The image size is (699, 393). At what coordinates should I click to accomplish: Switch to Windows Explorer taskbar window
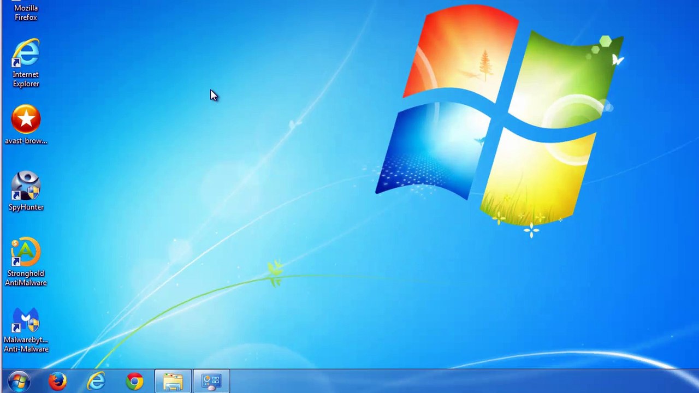point(173,382)
